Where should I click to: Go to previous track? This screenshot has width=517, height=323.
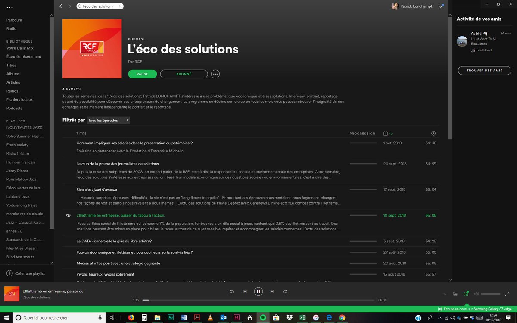pyautogui.click(x=245, y=292)
